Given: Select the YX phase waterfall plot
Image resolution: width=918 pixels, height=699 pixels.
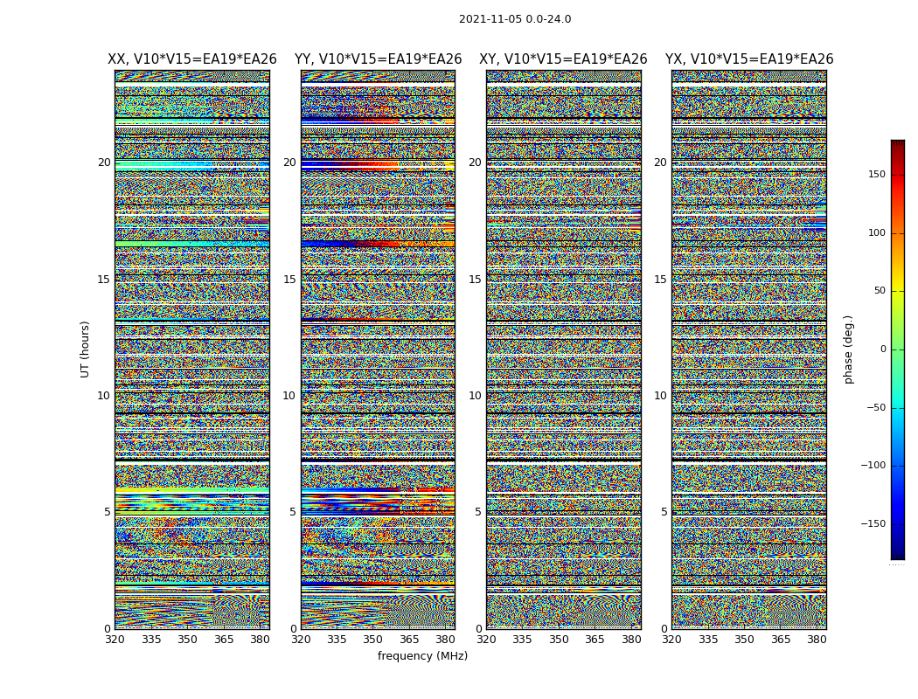Looking at the screenshot, I should [x=749, y=349].
